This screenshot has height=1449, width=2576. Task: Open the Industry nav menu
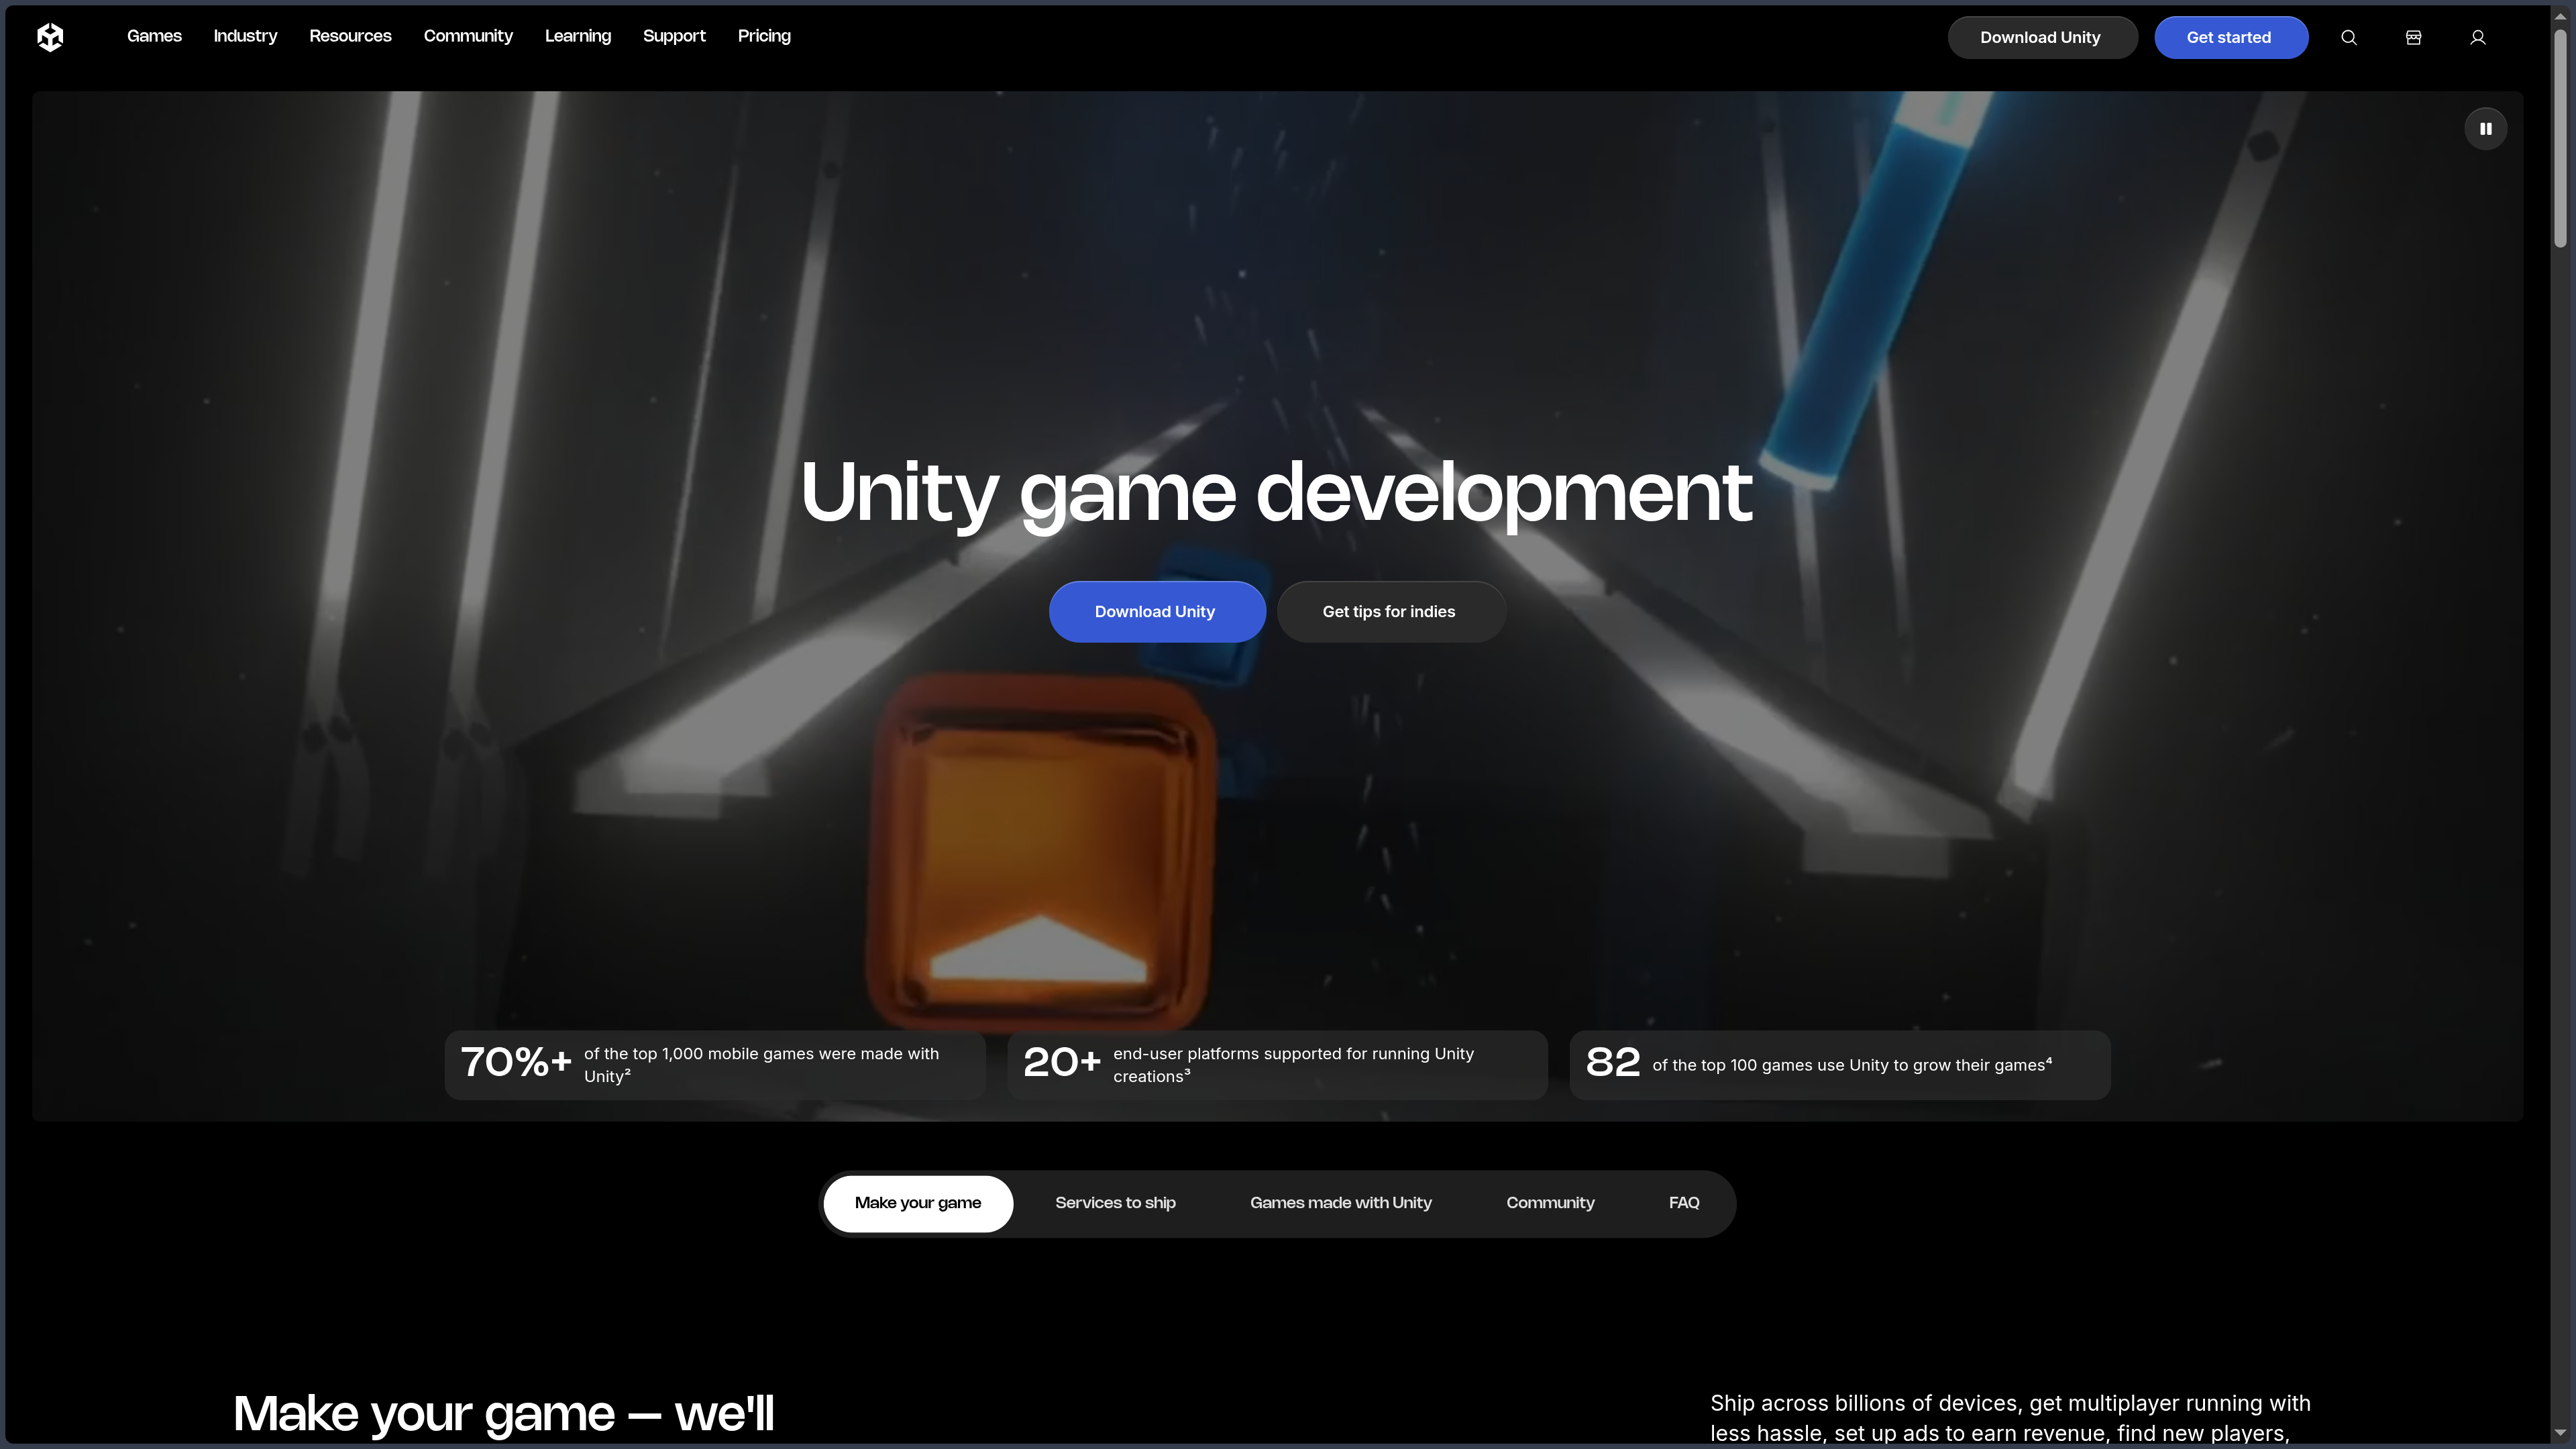point(245,36)
